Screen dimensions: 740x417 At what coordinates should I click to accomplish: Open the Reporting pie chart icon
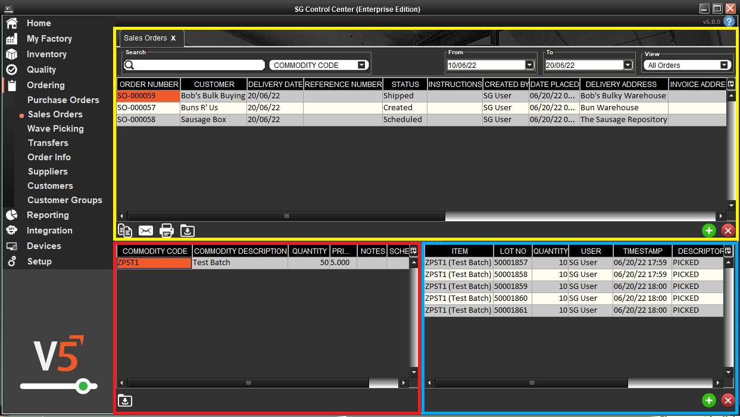point(12,214)
